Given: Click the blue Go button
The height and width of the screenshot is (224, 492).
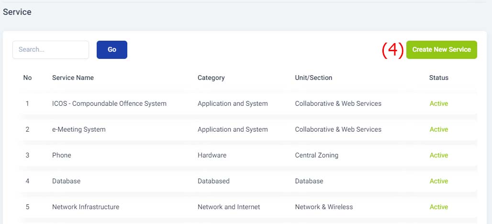Looking at the screenshot, I should point(112,50).
